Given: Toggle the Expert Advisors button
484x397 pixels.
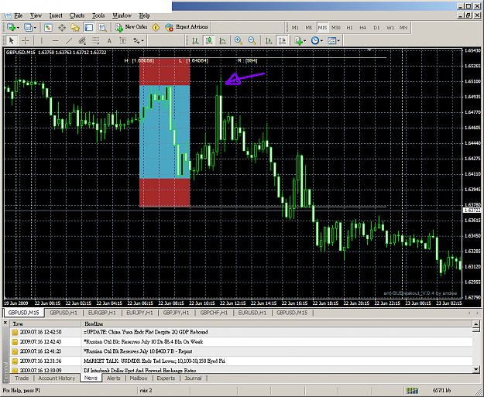Looking at the screenshot, I should point(187,27).
